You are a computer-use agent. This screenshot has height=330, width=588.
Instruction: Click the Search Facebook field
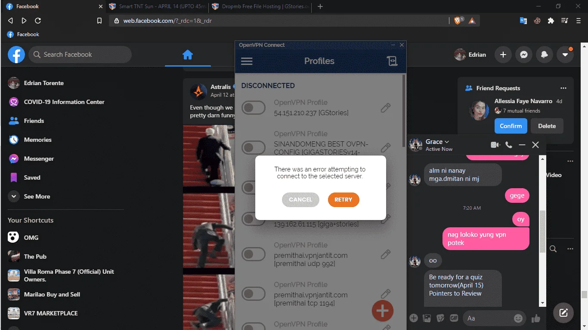[80, 55]
